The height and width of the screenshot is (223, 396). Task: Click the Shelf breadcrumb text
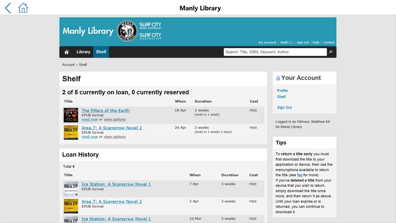83,65
